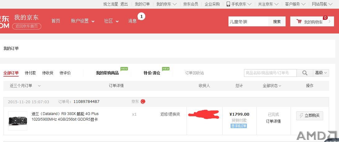The image size is (339, 142).
Task: Open the 近三个月订单 time filter
Action: click(25, 86)
